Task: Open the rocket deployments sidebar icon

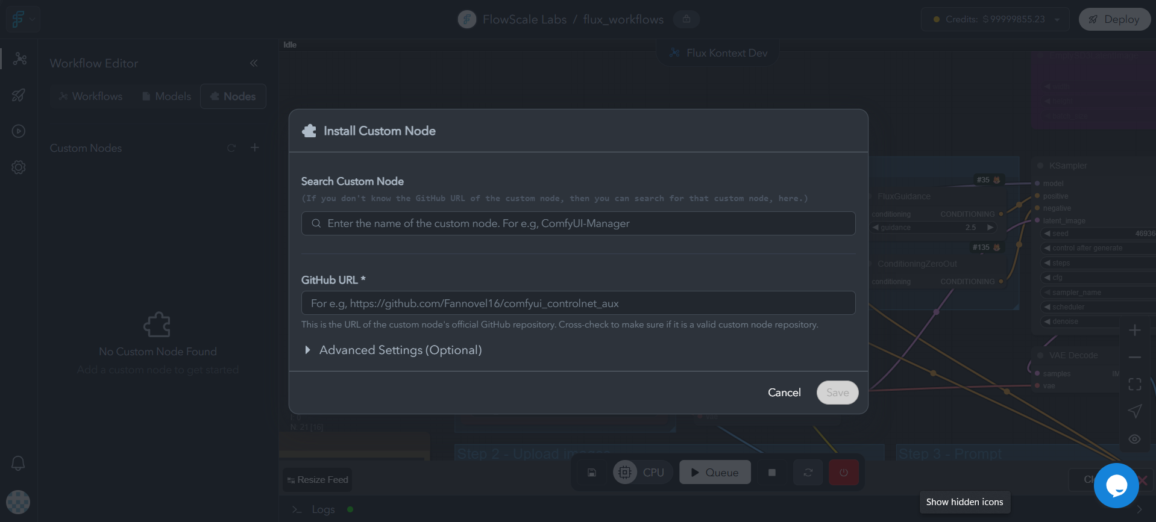Action: coord(19,95)
